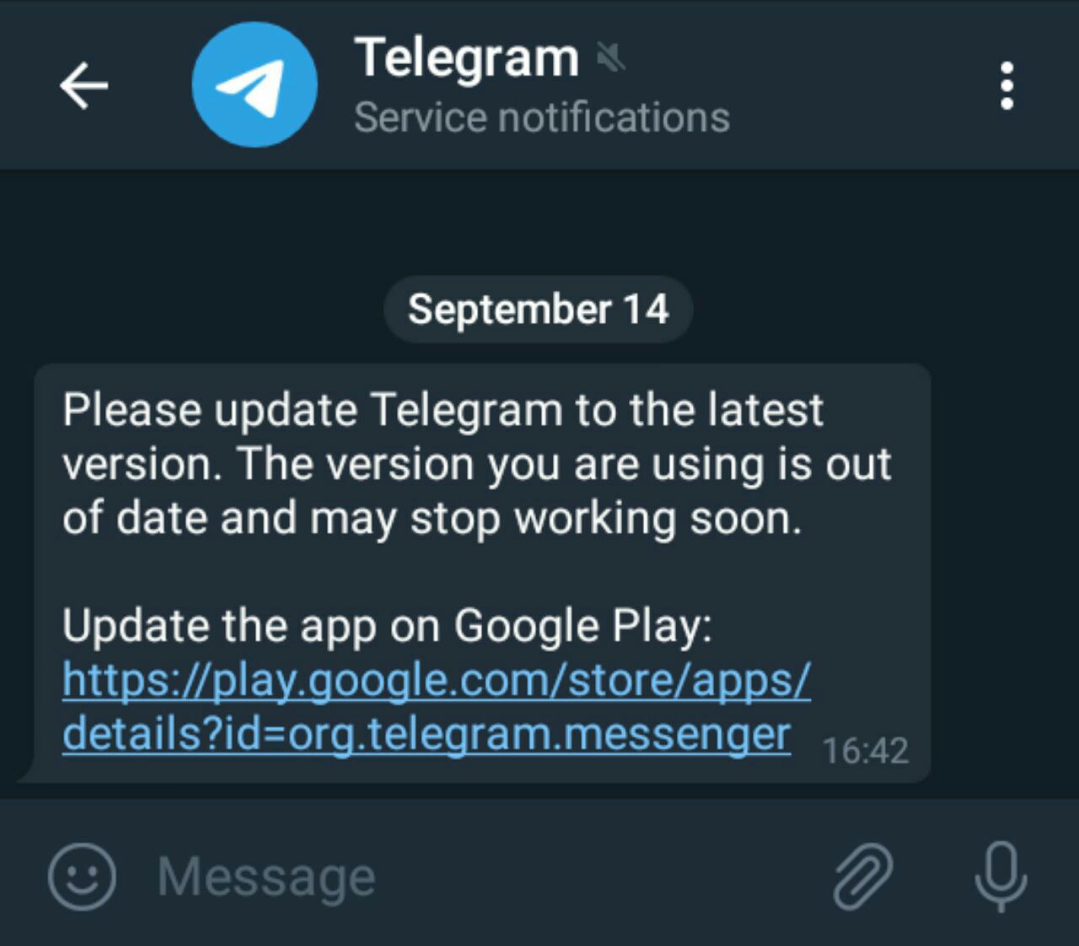
Task: Click the "Update the app on Google Play:" text
Action: [x=388, y=626]
